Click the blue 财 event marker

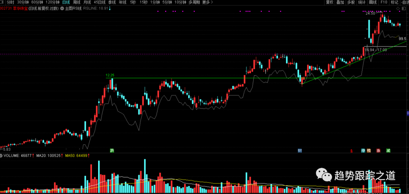click(300, 150)
